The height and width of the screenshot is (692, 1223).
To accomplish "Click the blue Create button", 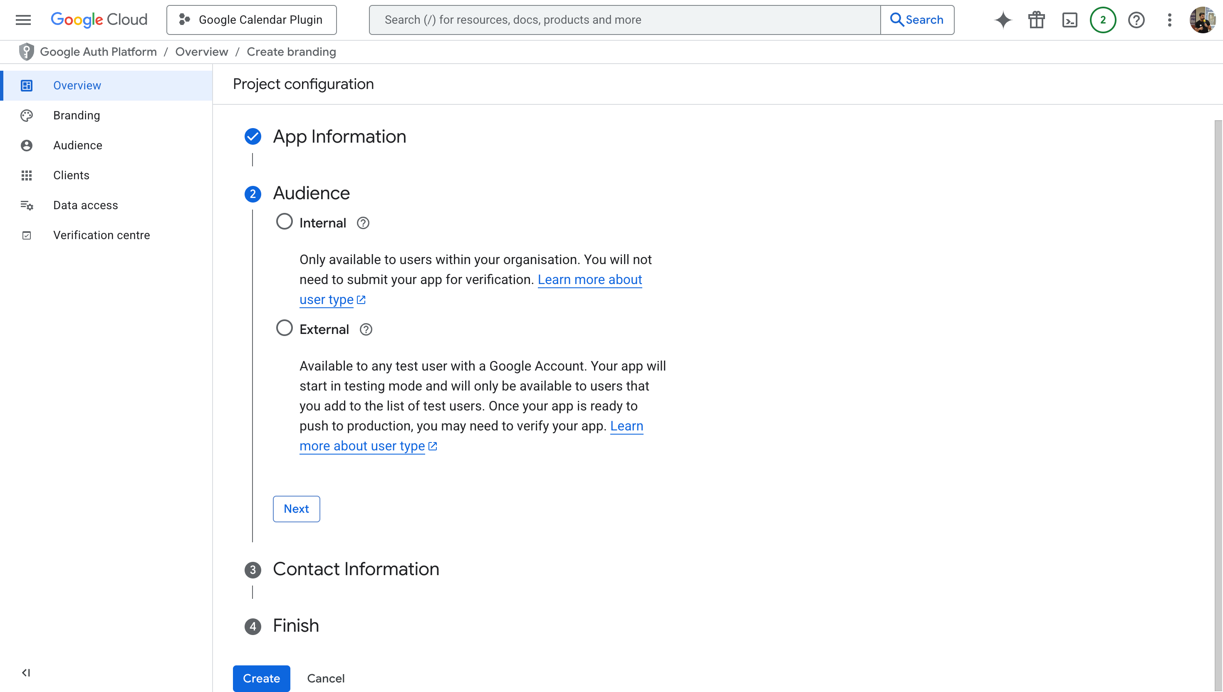I will coord(261,678).
